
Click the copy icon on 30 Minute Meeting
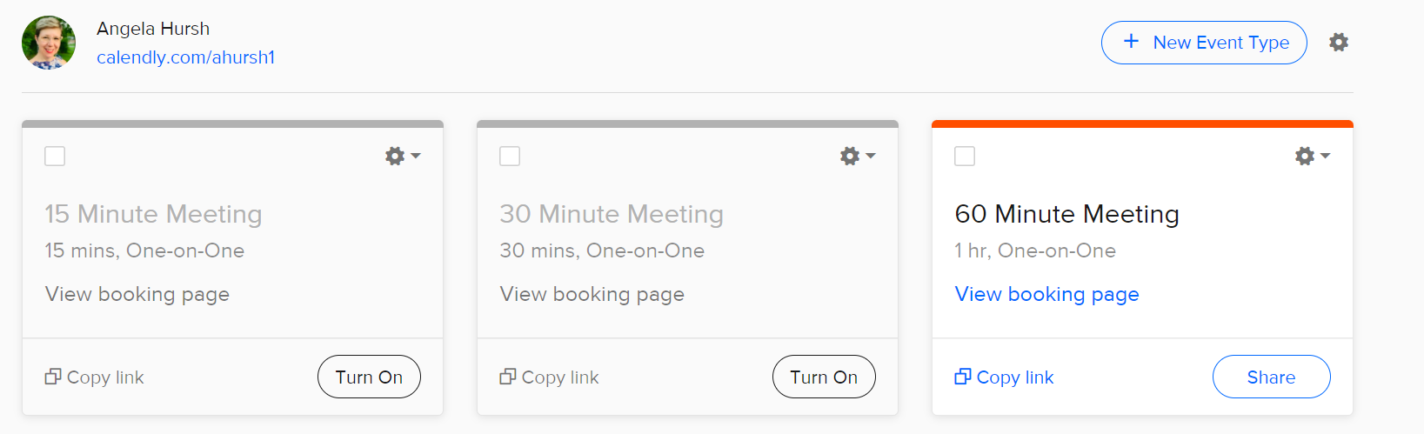point(508,377)
